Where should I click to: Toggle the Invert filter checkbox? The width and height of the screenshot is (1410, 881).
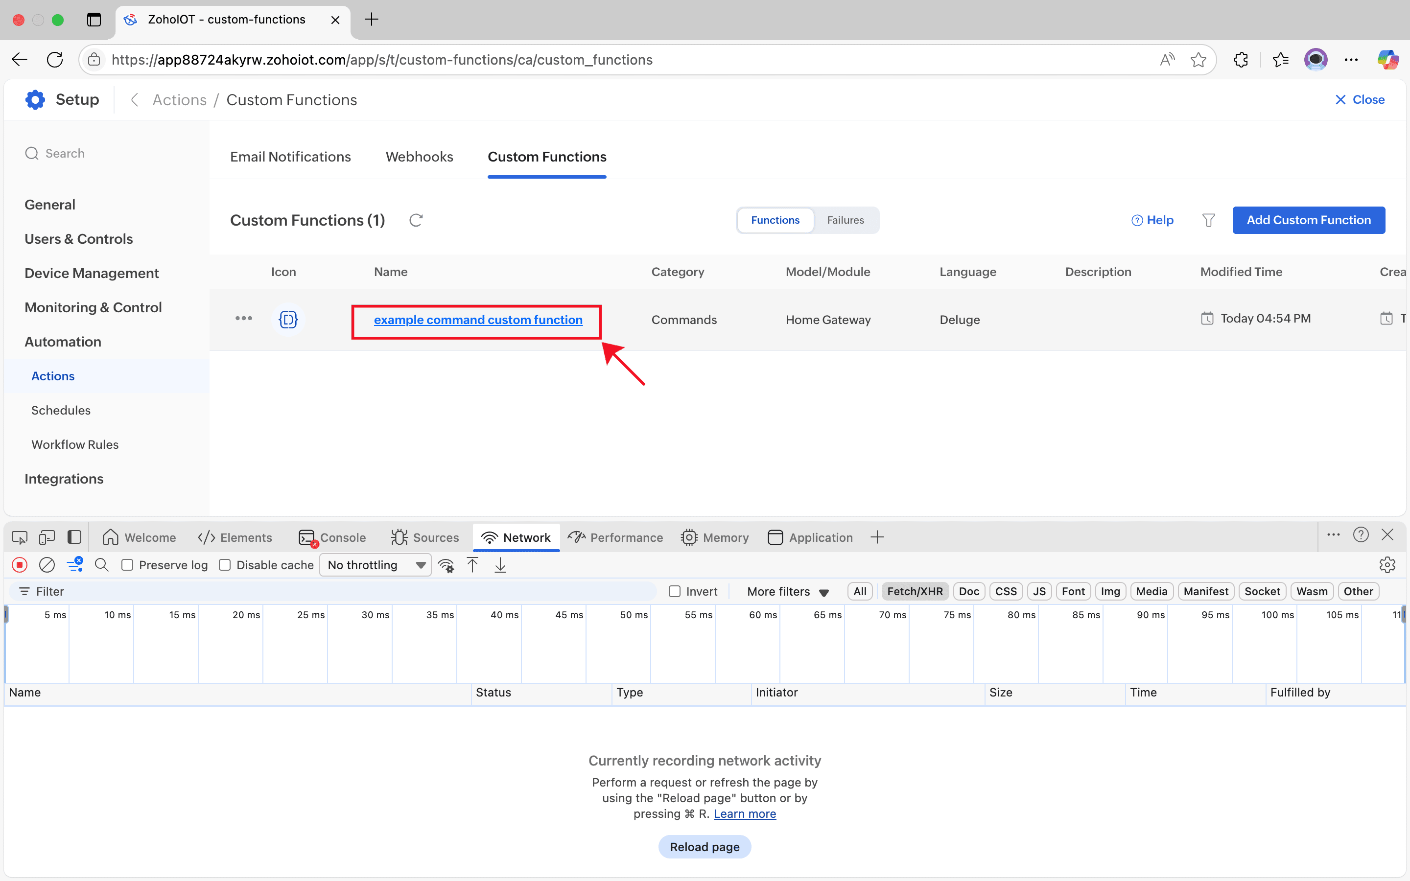(x=675, y=591)
